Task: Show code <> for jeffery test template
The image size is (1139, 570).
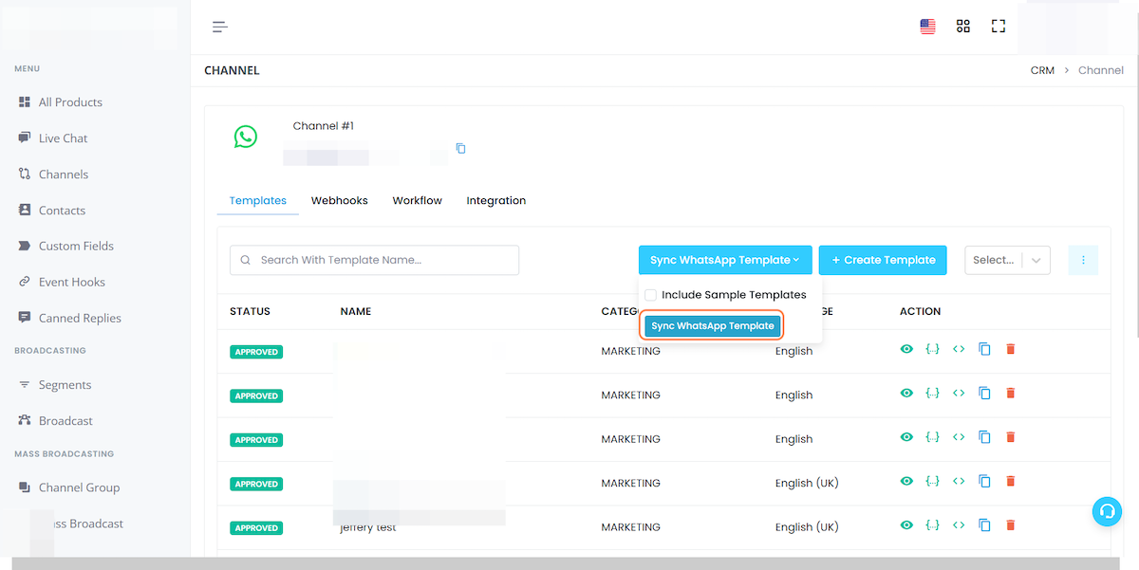Action: point(959,525)
